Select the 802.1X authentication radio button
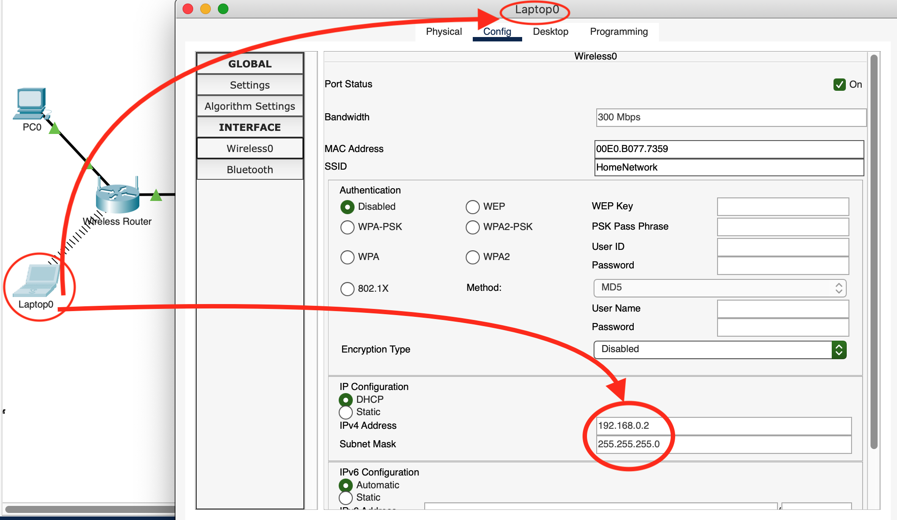The width and height of the screenshot is (897, 520). click(x=348, y=289)
